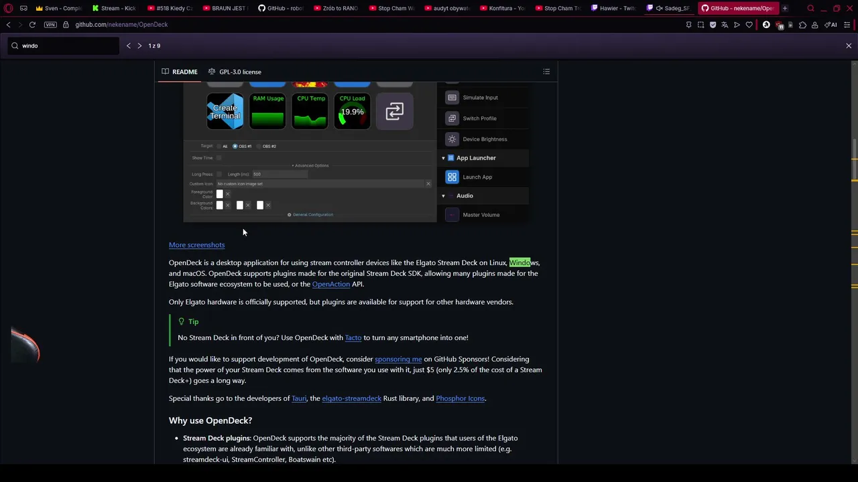
Task: Click the workspaces icon next to Opera logo
Action: 23,8
